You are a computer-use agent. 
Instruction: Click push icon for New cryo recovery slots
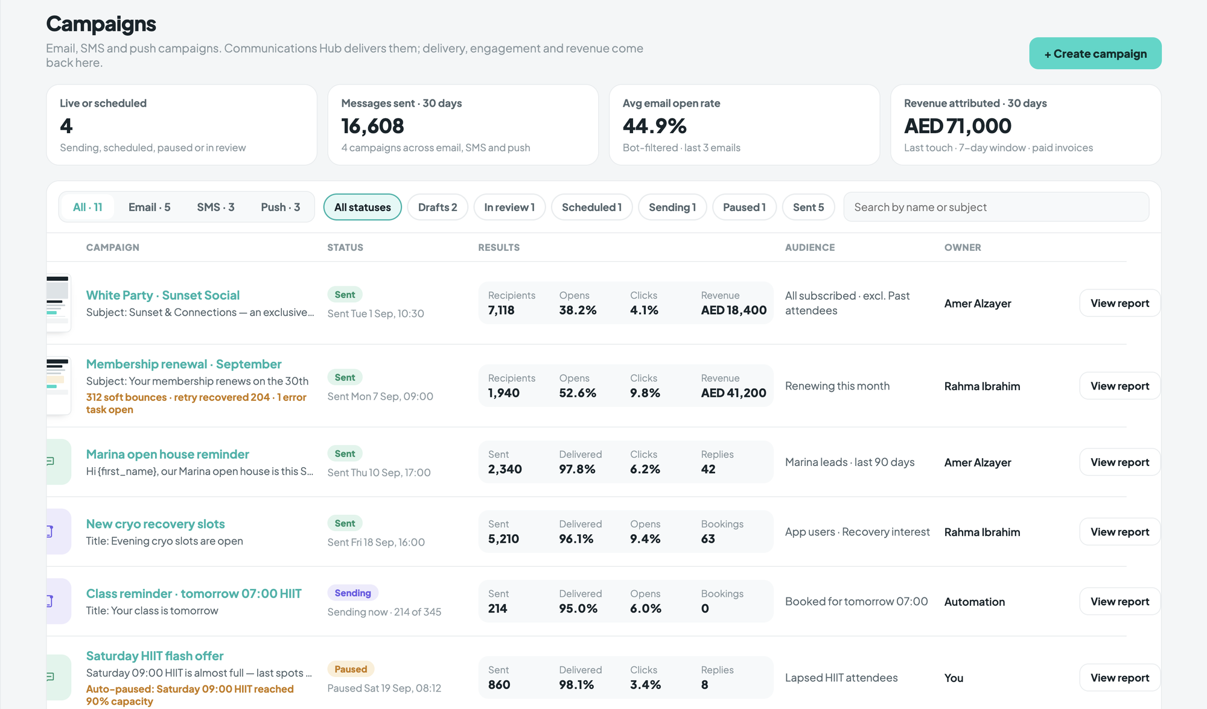click(x=59, y=532)
